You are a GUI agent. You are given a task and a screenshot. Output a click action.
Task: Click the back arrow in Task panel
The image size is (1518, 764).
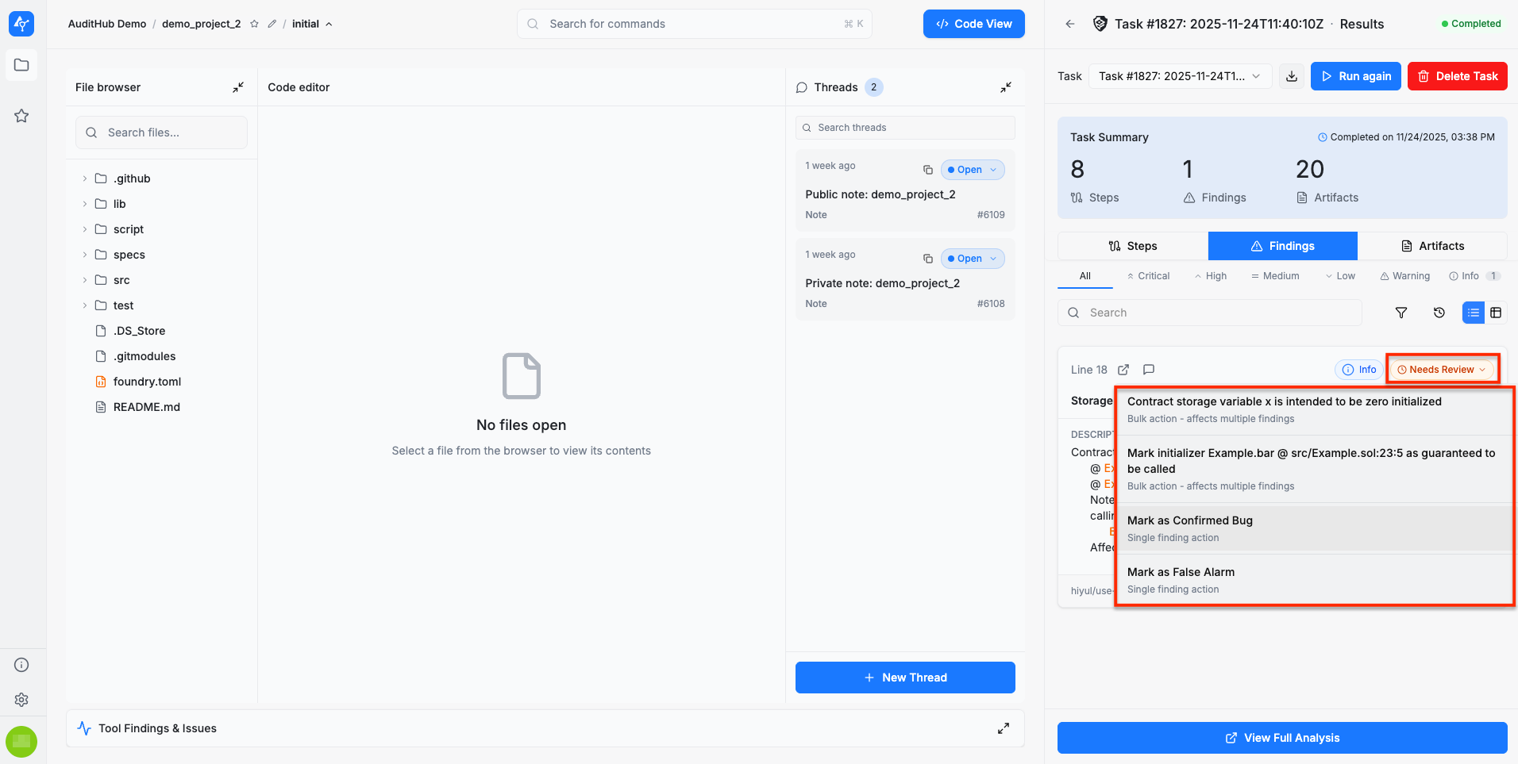1070,24
